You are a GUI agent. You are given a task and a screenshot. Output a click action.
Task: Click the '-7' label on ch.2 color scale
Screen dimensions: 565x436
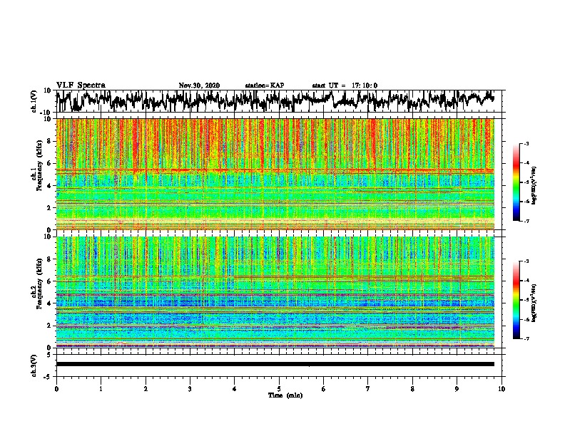(x=526, y=338)
